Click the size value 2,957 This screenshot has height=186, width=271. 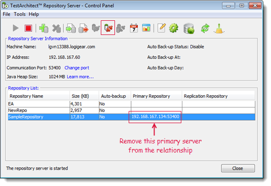click(76, 110)
